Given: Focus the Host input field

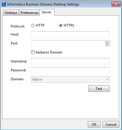Looking at the screenshot, I should pos(70,34).
